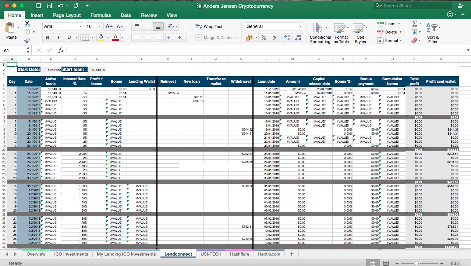Open the Hashflare sheet tab
This screenshot has height=266, width=471.
pos(240,254)
